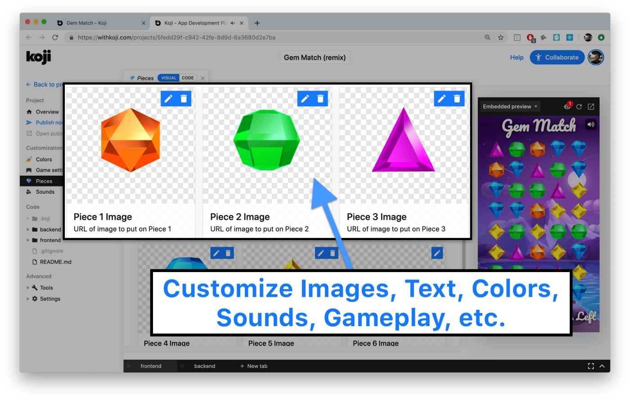Add a New tab in terminal panel
The image size is (630, 400).
pos(254,366)
